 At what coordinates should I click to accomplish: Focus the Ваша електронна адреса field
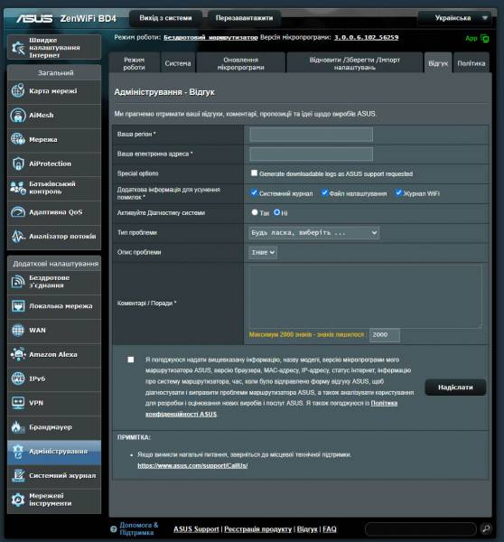tap(311, 154)
